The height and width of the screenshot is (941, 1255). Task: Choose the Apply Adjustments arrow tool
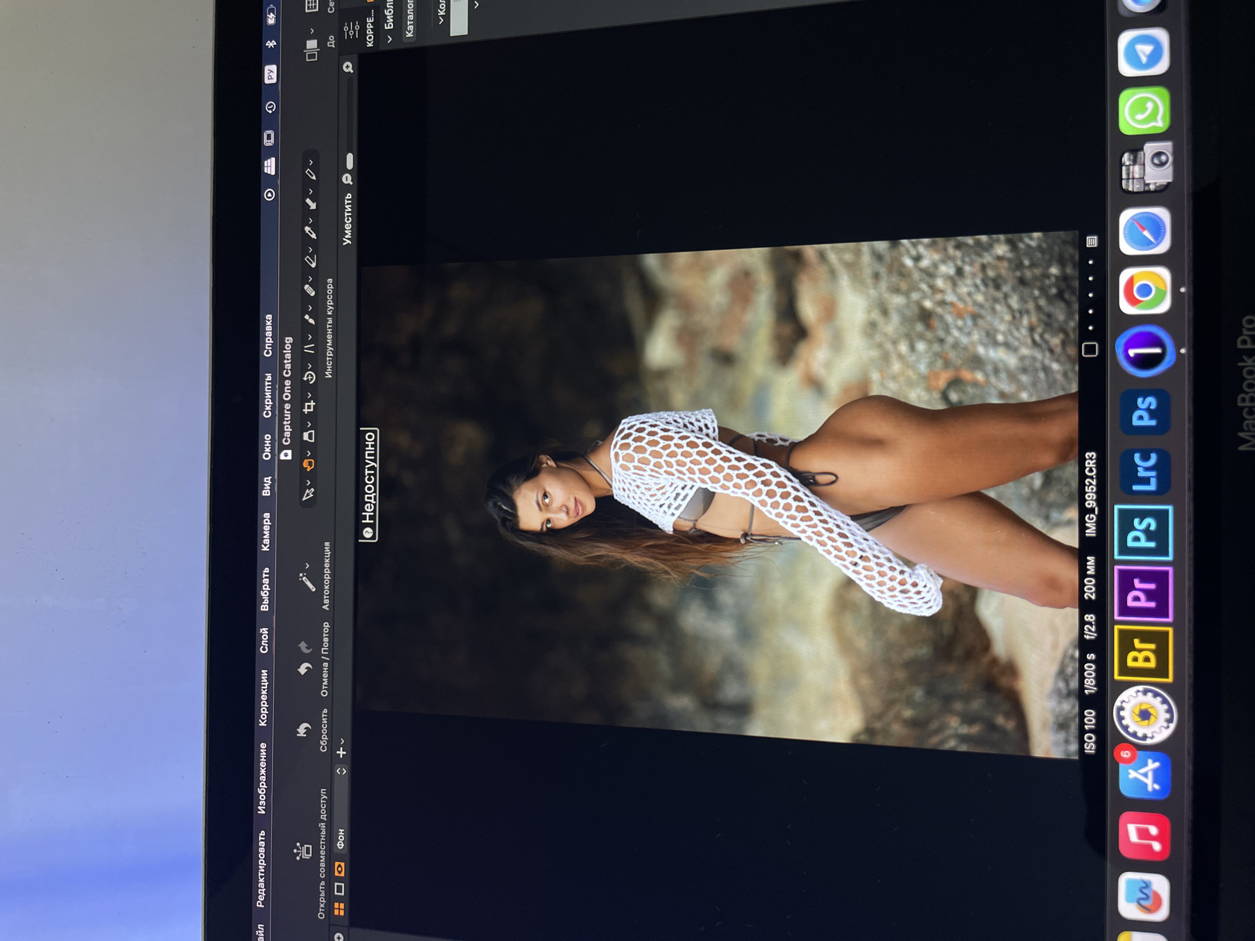coord(310,203)
